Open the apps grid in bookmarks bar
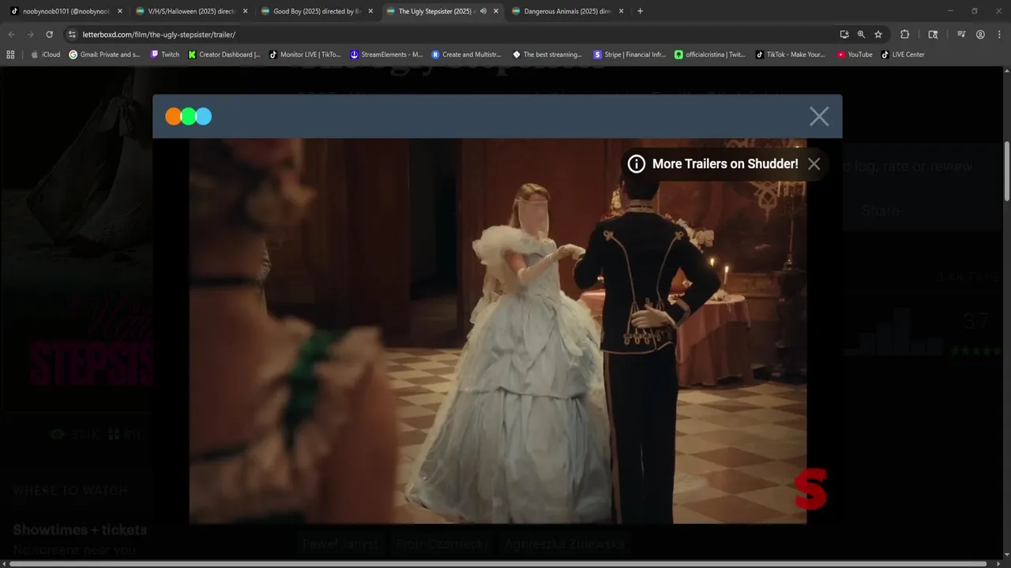The width and height of the screenshot is (1011, 568). pyautogui.click(x=10, y=54)
